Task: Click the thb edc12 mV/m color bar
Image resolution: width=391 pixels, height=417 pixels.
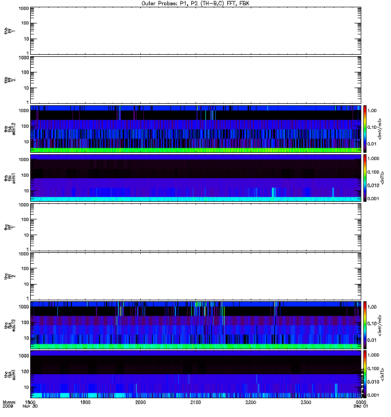Action: pyautogui.click(x=365, y=129)
